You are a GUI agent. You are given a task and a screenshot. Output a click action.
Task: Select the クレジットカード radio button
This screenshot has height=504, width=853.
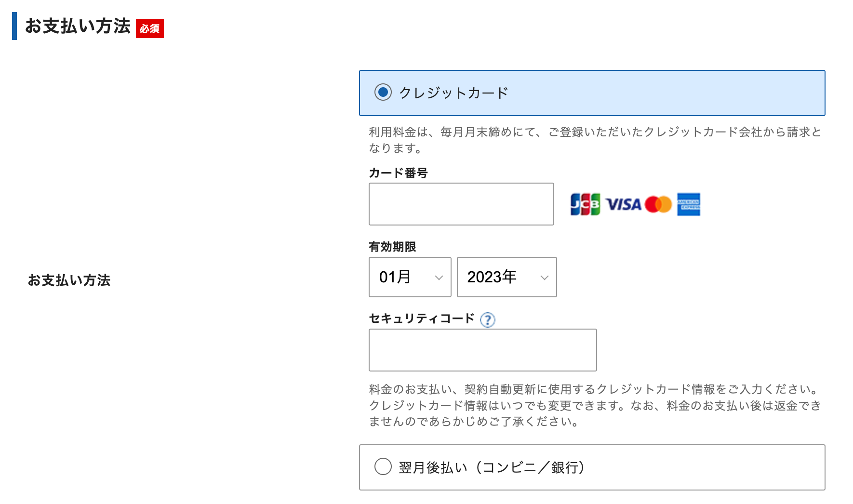(383, 92)
